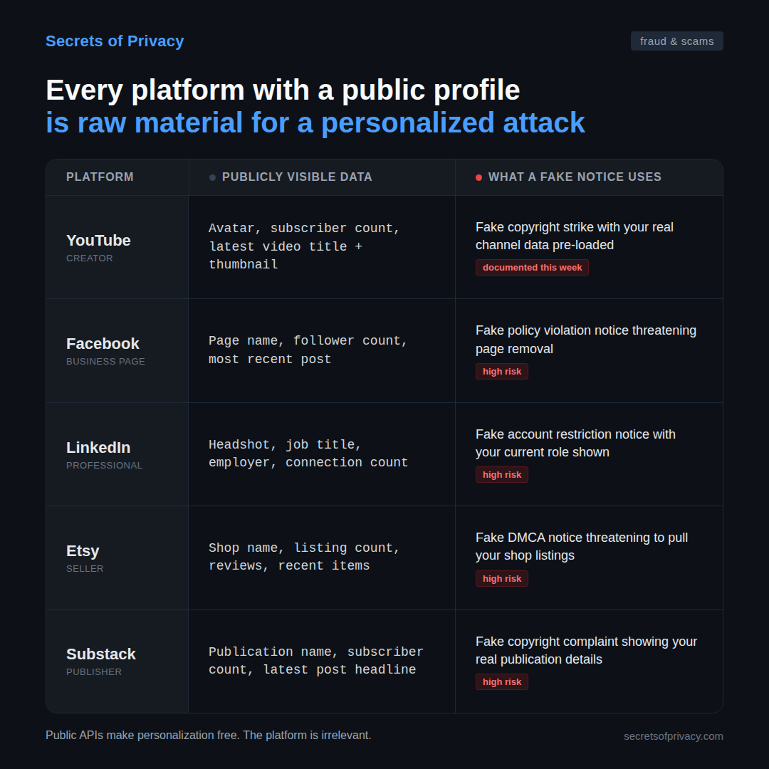Select the YouTube platform name
The width and height of the screenshot is (769, 769).
[x=98, y=241]
